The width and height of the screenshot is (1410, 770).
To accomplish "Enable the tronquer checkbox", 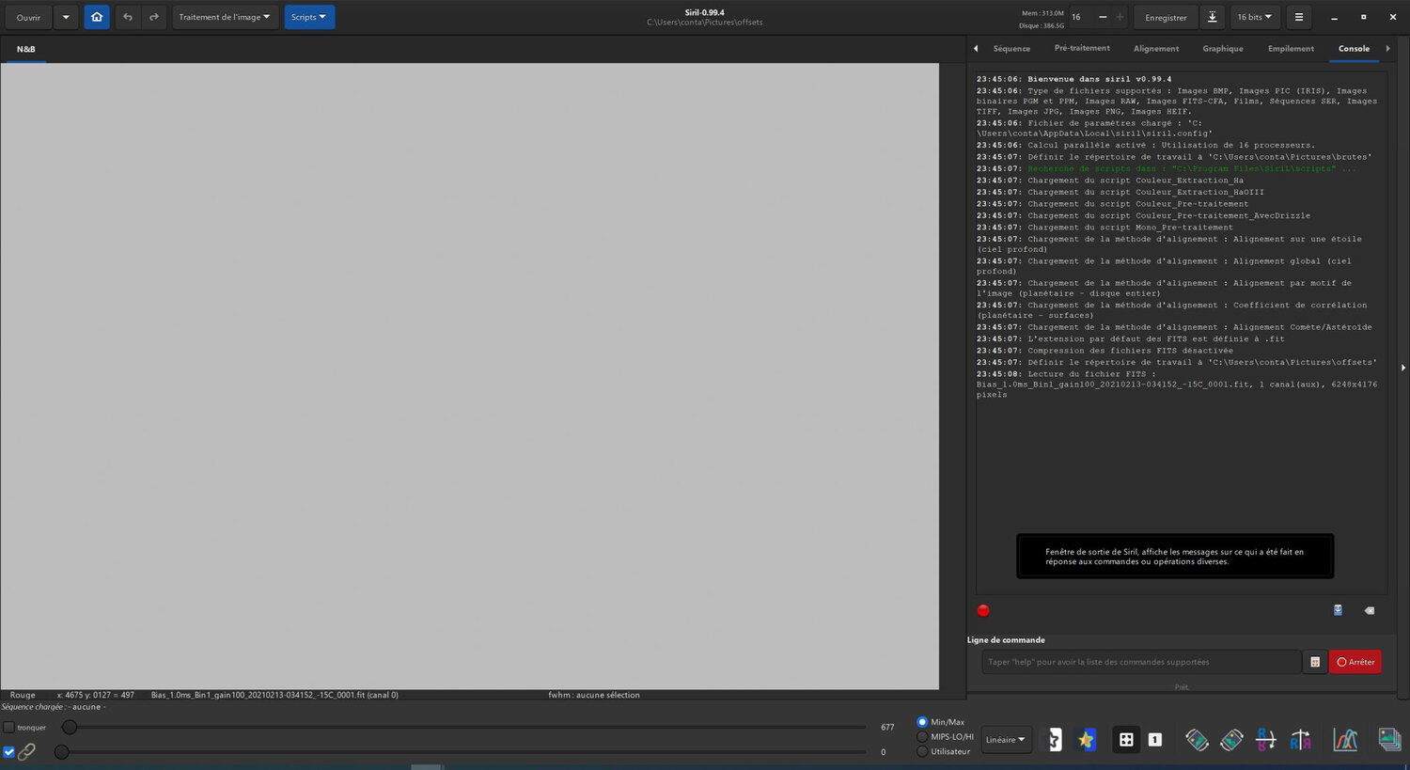I will [8, 727].
